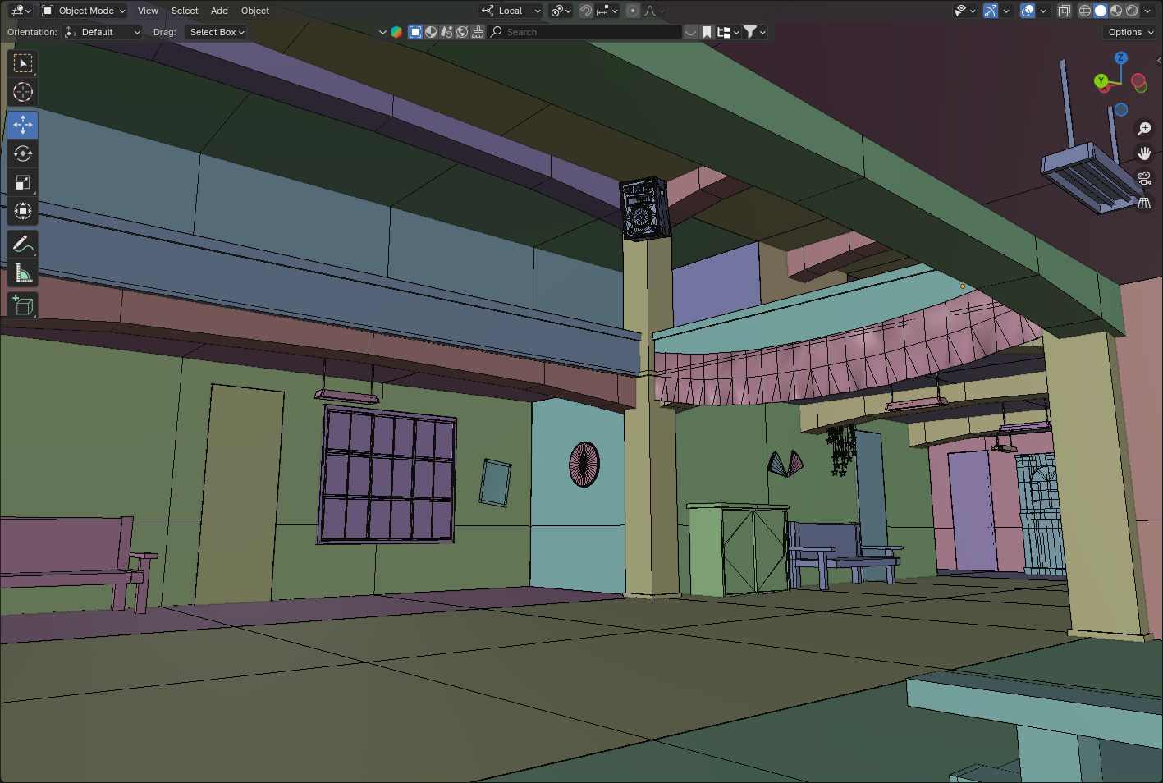Expand the Local transform orientation dropdown
1163x783 pixels.
[511, 11]
